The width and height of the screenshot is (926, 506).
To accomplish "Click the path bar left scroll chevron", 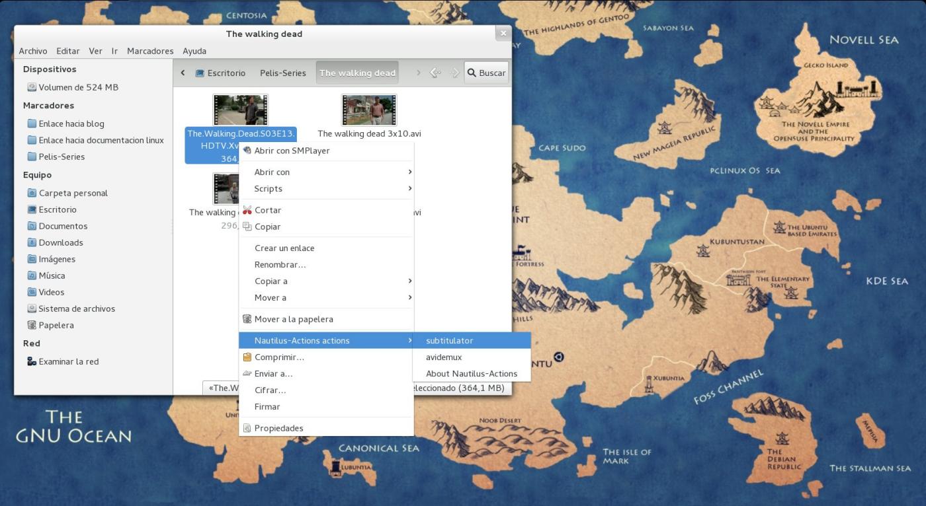I will coord(183,73).
